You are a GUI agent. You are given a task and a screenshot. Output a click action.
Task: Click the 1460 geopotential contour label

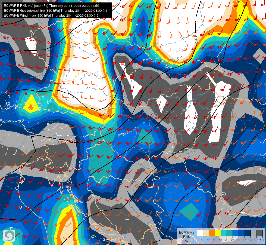pyautogui.click(x=257, y=193)
